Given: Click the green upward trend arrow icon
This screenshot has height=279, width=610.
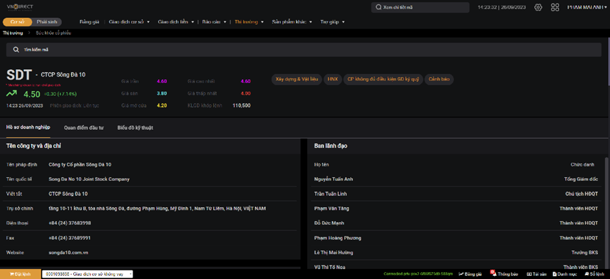Looking at the screenshot, I should pos(11,93).
